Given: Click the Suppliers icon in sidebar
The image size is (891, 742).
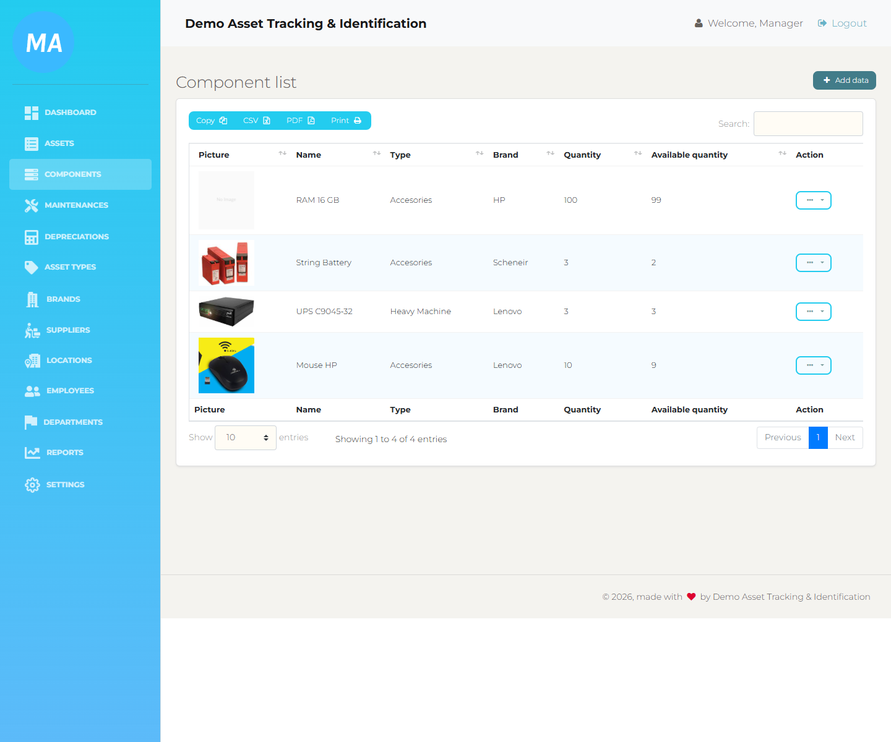Looking at the screenshot, I should 33,330.
